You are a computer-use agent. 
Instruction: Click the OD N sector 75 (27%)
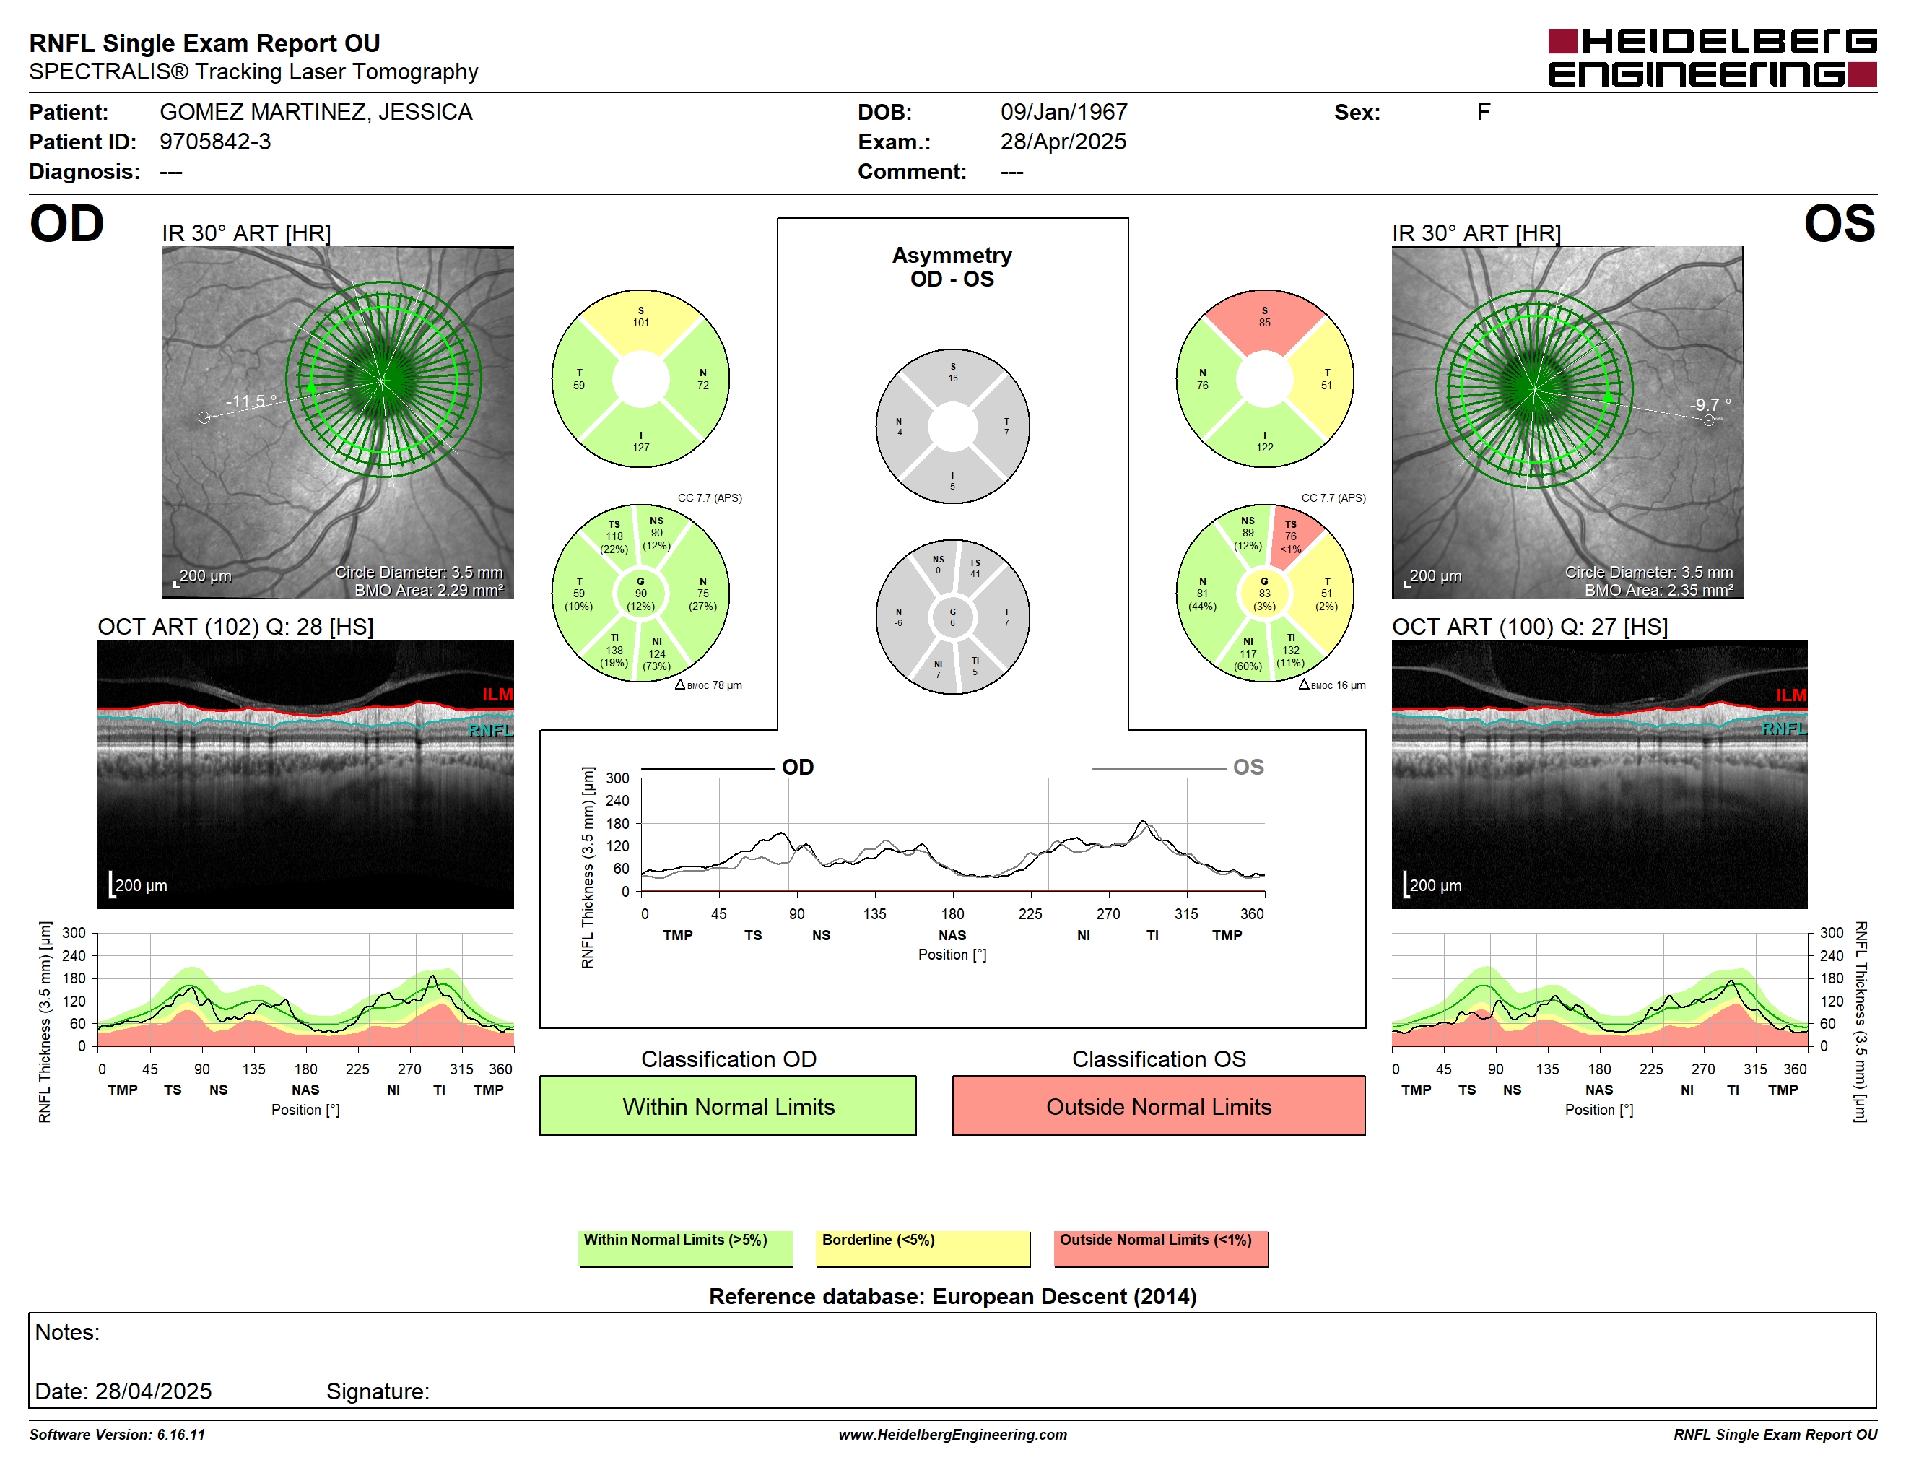702,594
